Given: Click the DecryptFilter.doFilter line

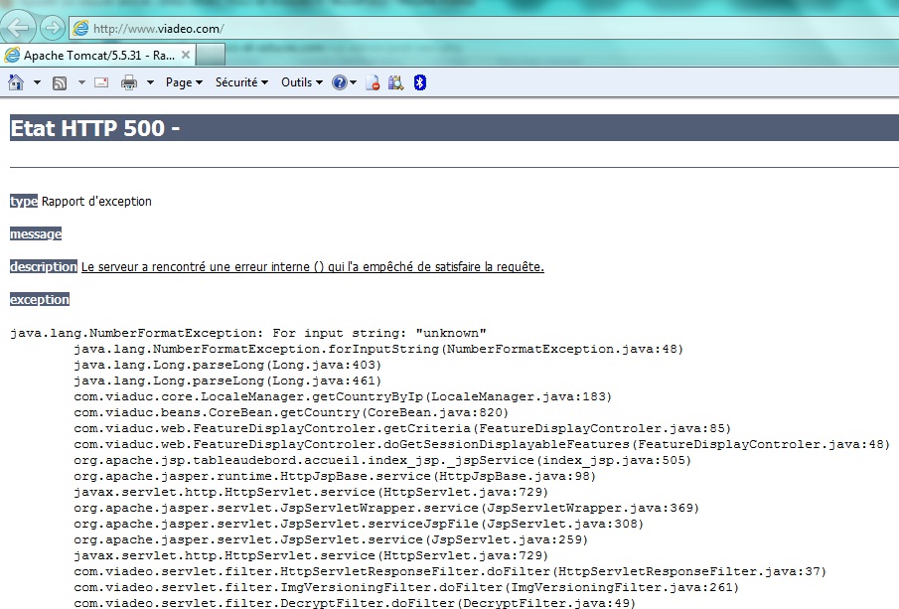Looking at the screenshot, I should tap(355, 603).
